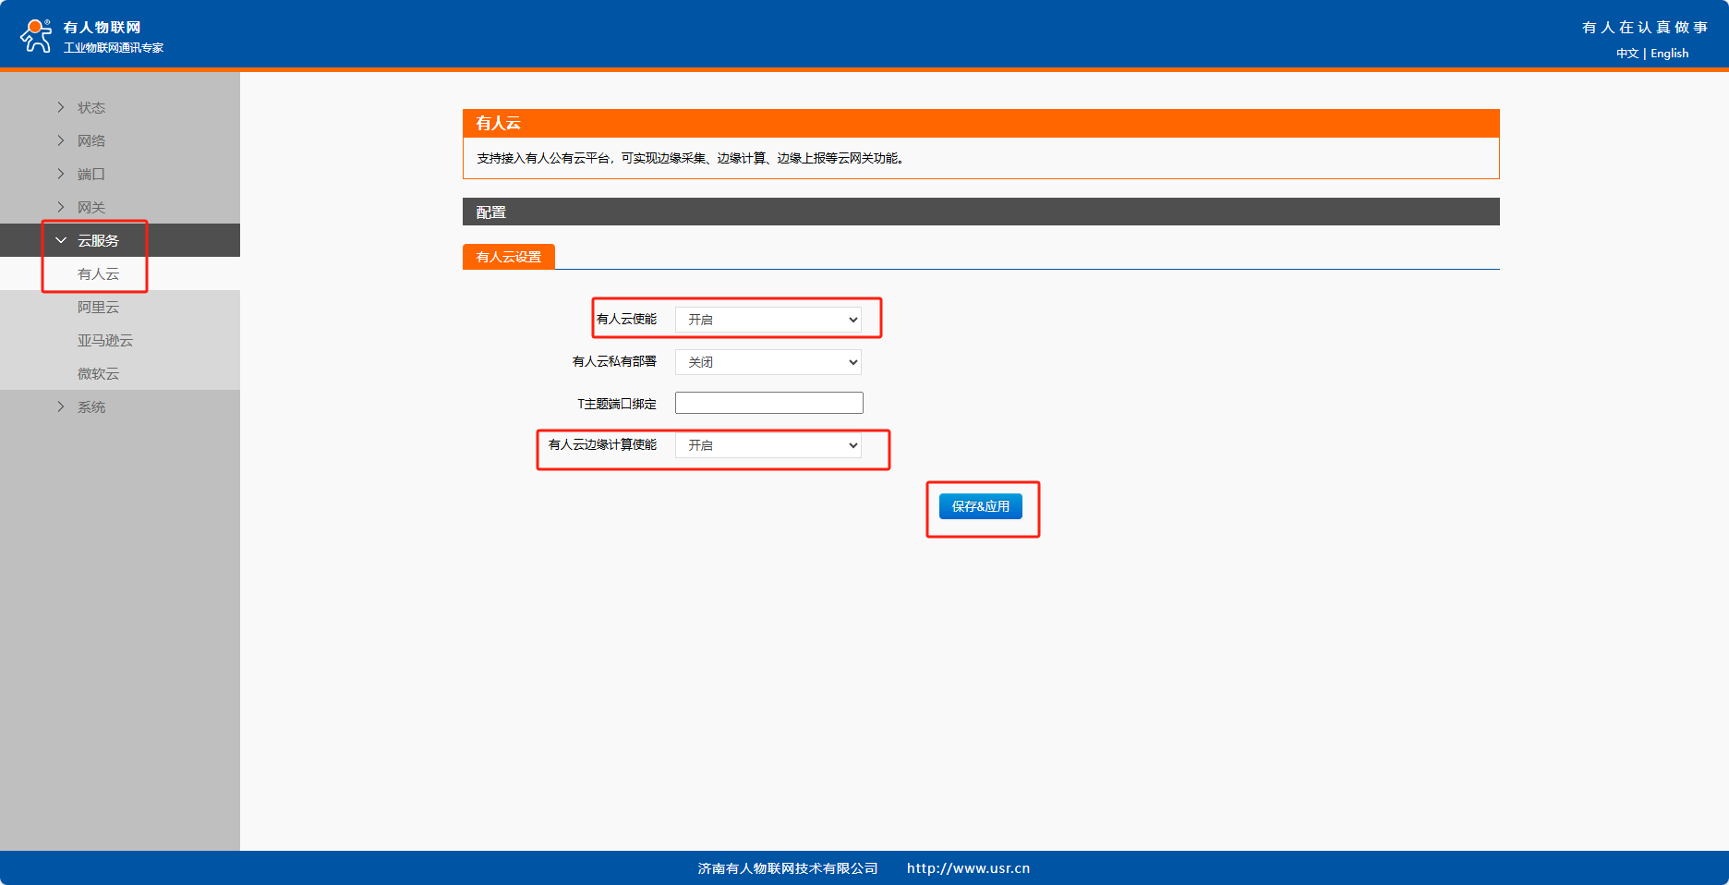Click the 支持接入有人公有云平台 description text
Image resolution: width=1729 pixels, height=885 pixels.
tap(691, 159)
